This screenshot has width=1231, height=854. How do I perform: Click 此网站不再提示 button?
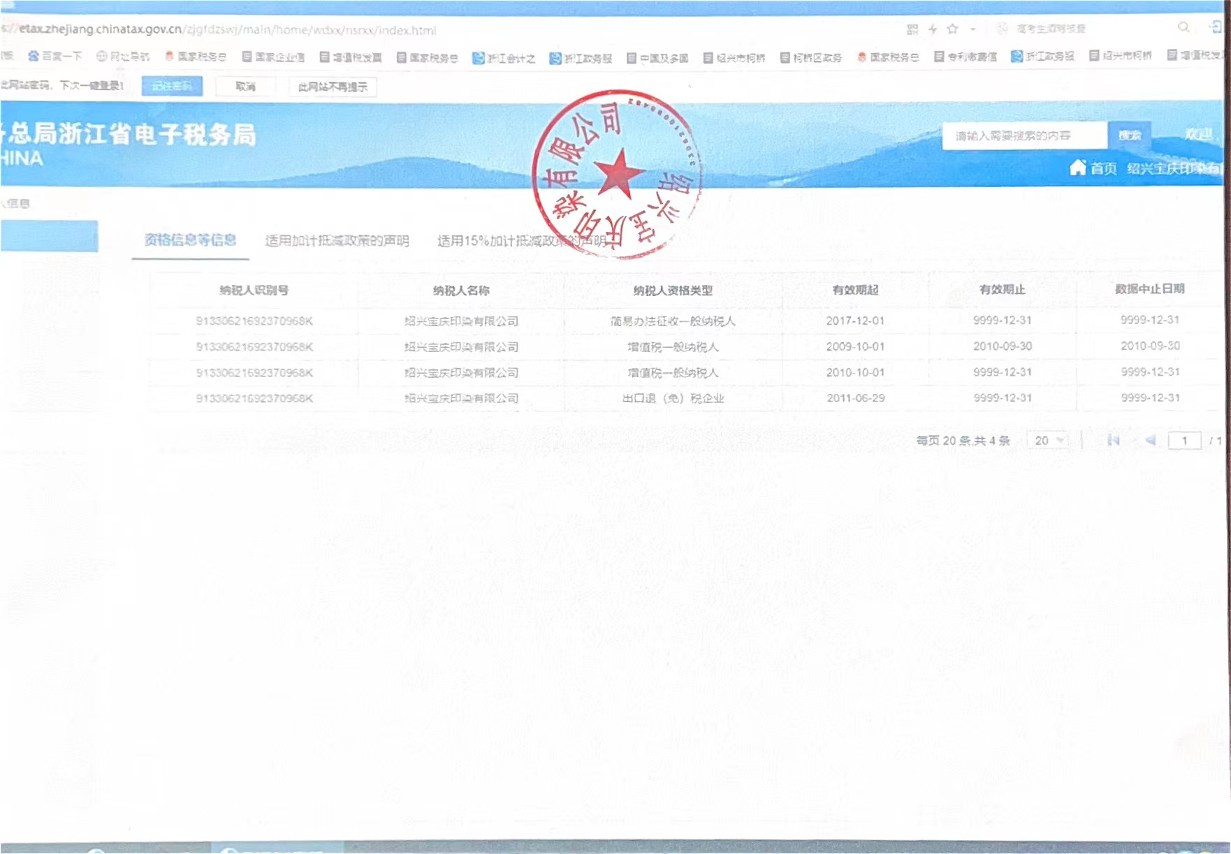click(x=333, y=87)
